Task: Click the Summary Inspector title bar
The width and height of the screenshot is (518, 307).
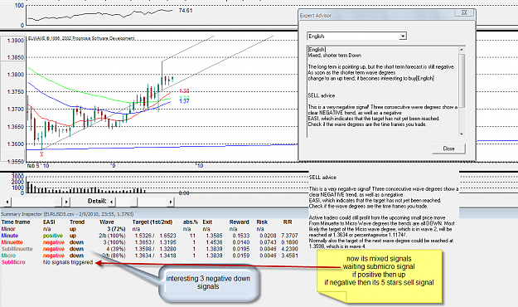Action: click(154, 214)
